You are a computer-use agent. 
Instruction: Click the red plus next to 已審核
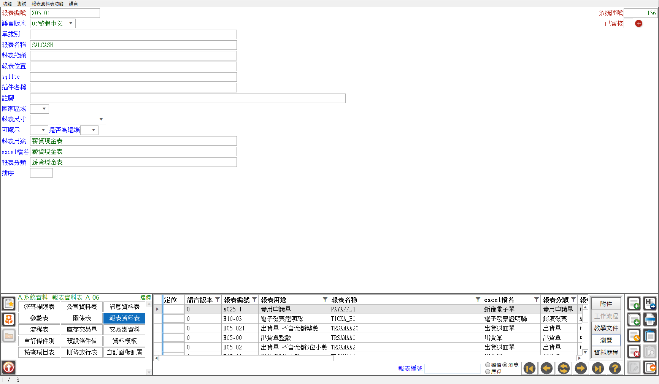tap(639, 24)
